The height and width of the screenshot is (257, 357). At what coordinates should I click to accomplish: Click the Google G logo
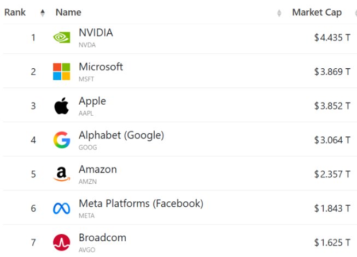tap(61, 140)
